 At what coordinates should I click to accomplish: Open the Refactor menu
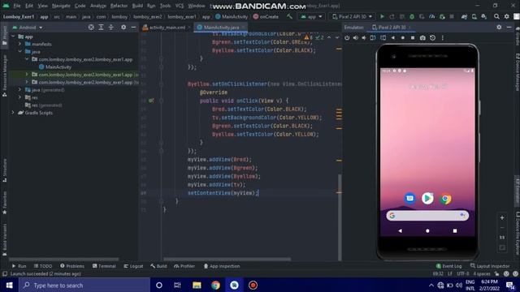pyautogui.click(x=119, y=6)
